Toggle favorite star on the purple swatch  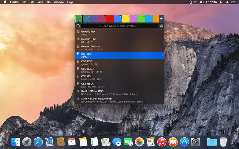[x=97, y=16]
